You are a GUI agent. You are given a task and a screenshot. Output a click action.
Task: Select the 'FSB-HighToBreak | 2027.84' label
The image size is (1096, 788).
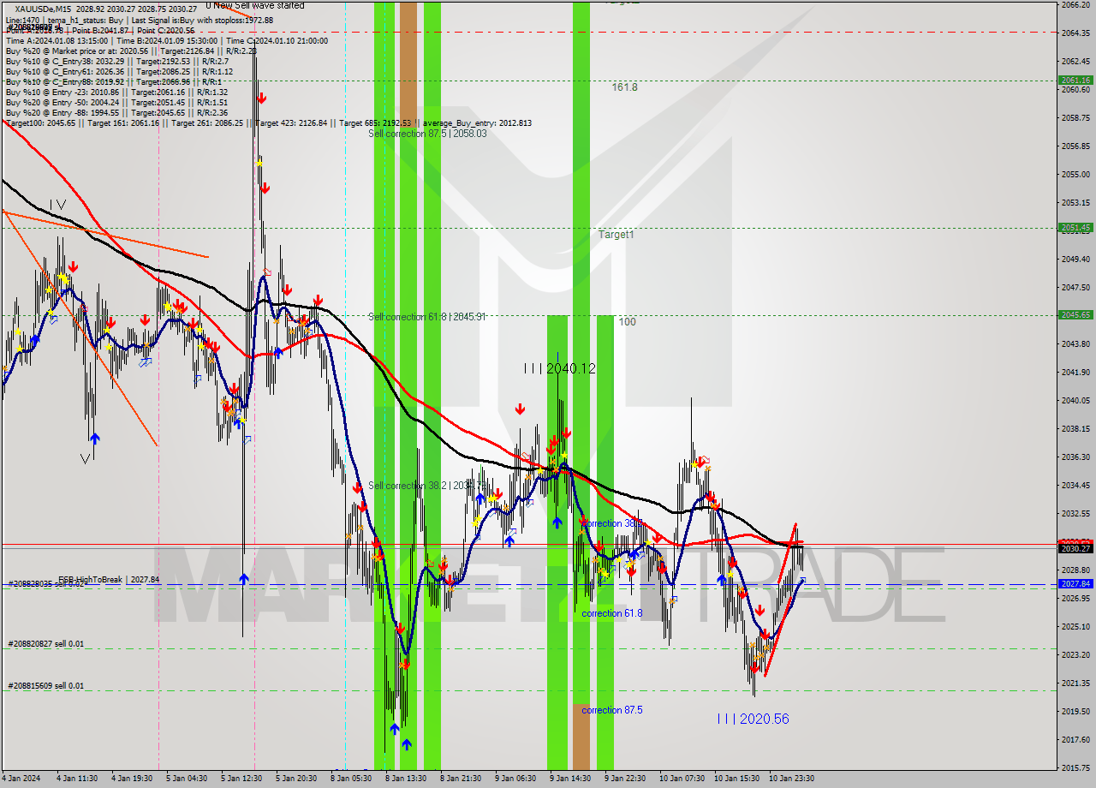109,580
